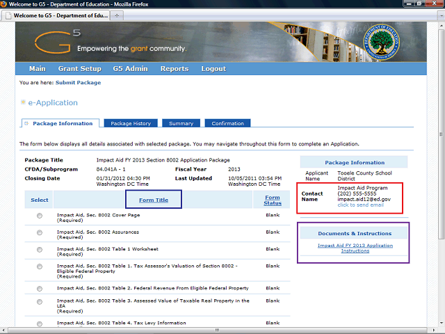Click the 'click to send email' link

click(x=360, y=205)
